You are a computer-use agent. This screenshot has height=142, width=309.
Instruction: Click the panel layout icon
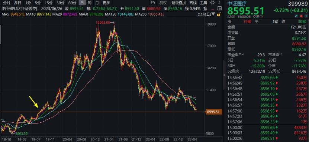(x=219, y=8)
